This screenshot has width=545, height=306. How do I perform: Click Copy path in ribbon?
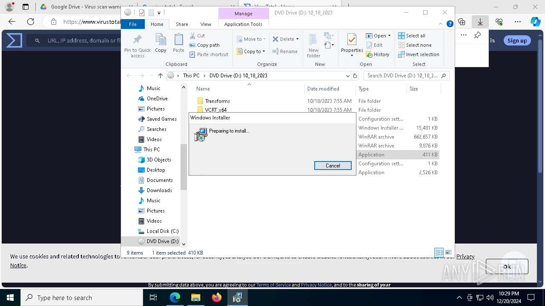[x=204, y=45]
